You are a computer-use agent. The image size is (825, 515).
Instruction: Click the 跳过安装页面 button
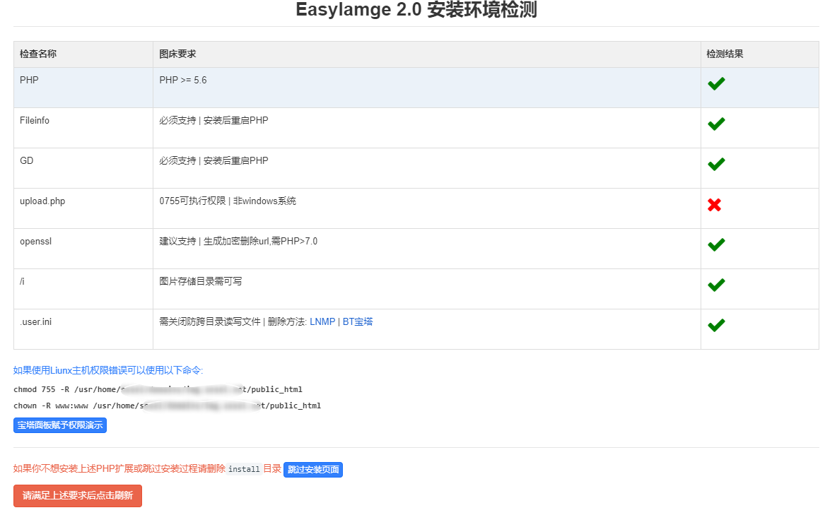pos(313,469)
